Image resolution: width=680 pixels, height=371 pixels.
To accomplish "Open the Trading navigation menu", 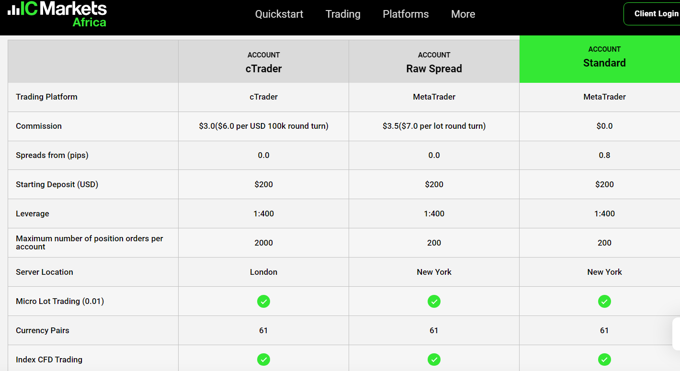I will click(343, 14).
